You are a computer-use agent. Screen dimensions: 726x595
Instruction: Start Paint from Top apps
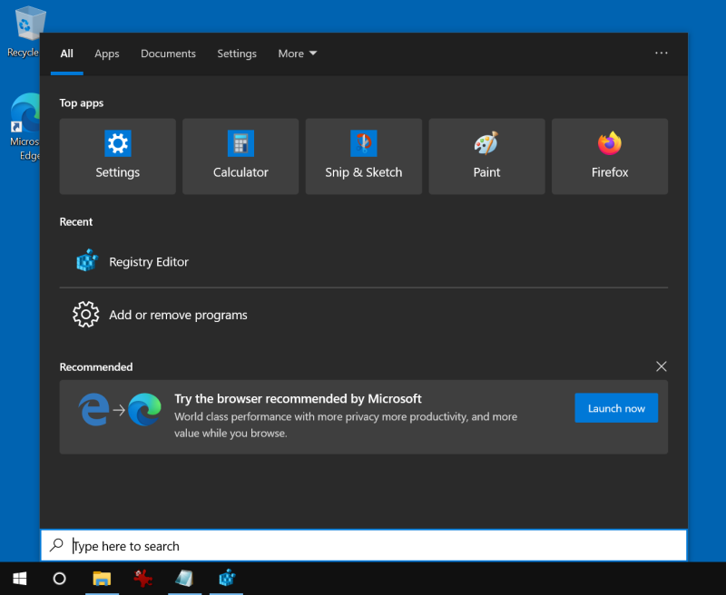pos(486,156)
